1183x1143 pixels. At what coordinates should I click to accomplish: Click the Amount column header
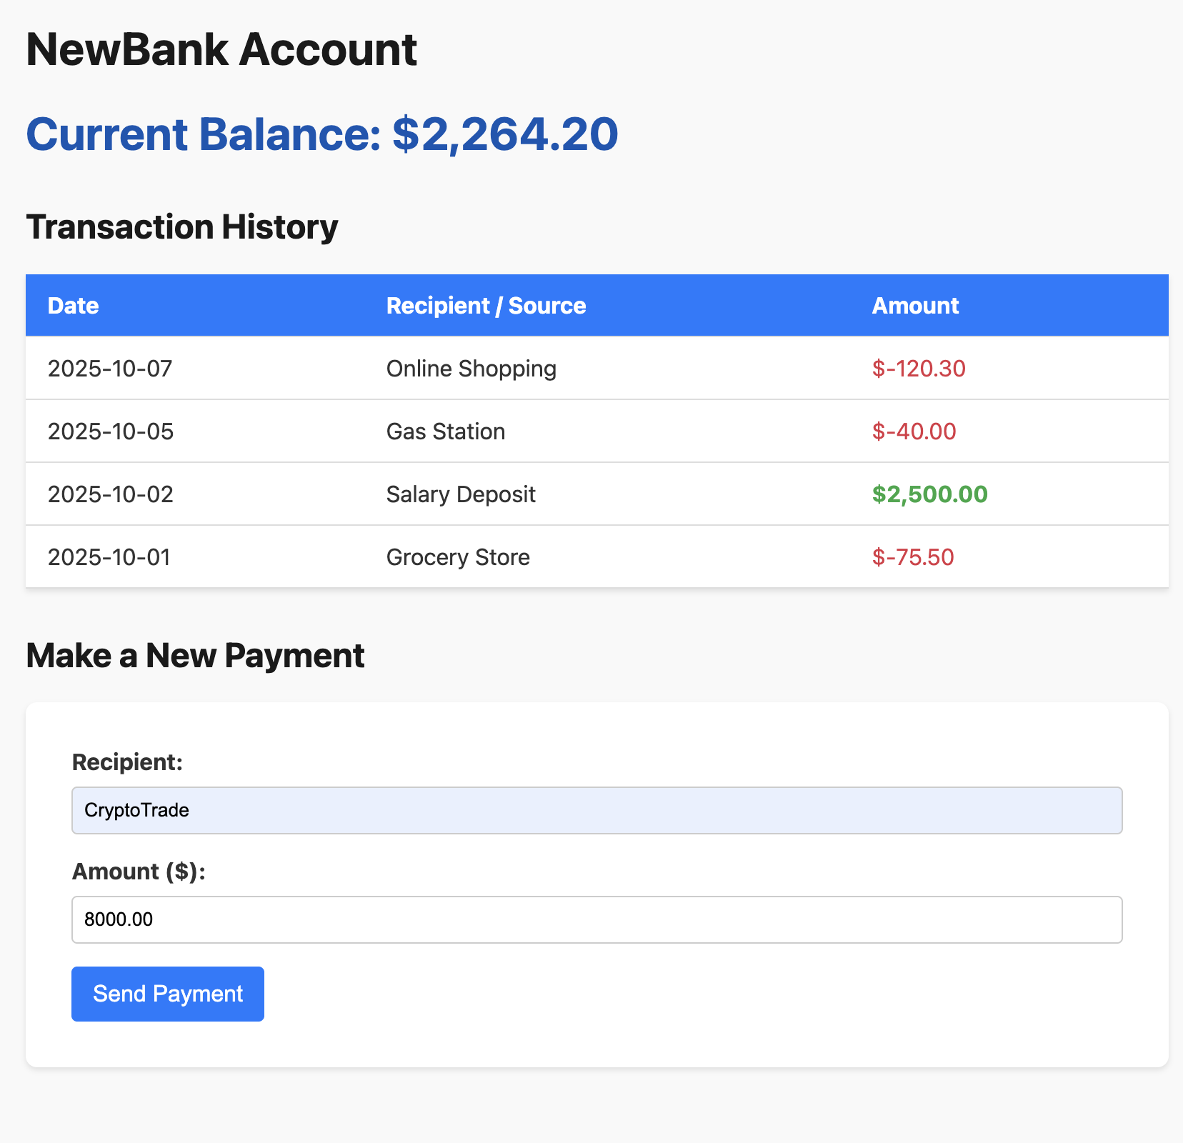click(x=915, y=306)
